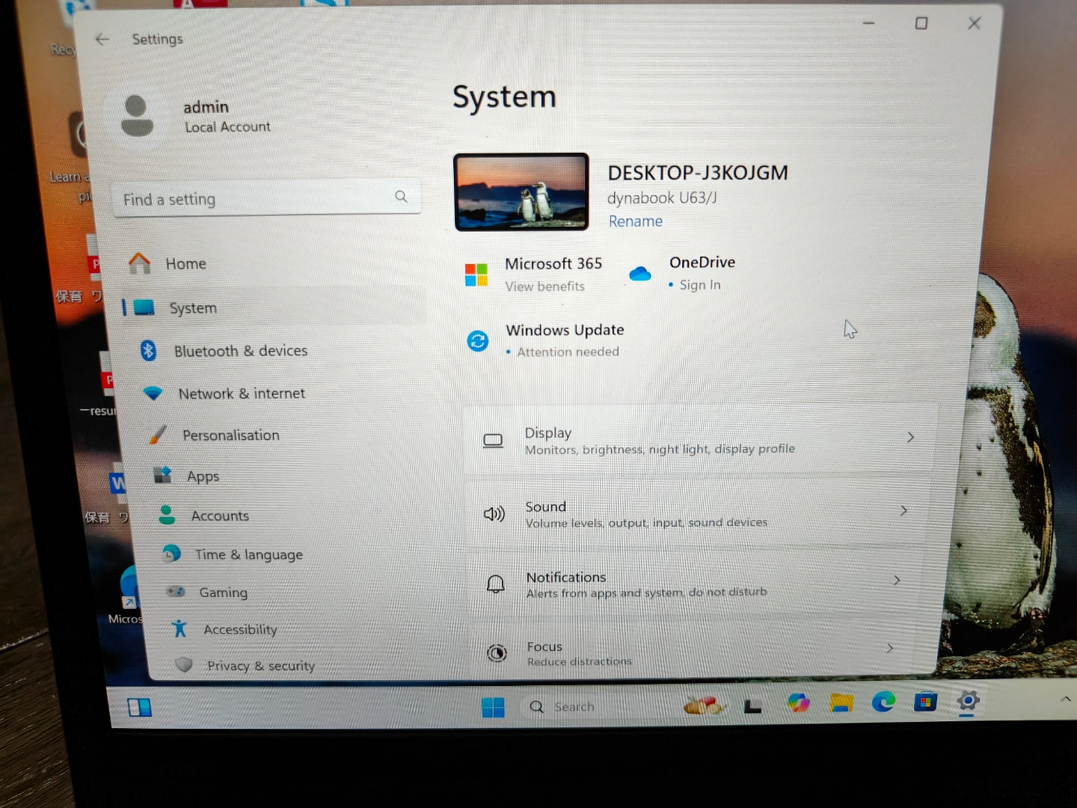
Task: Click the Home house icon in sidebar
Action: click(140, 263)
